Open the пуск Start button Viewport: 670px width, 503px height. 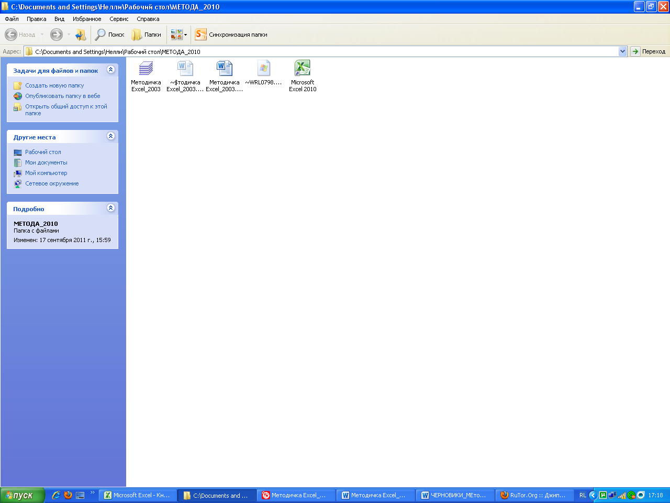[x=23, y=495]
